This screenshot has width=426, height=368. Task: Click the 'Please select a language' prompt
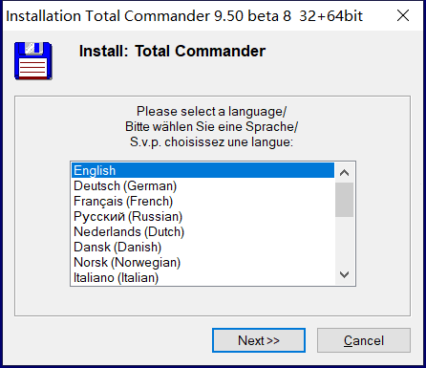click(211, 111)
